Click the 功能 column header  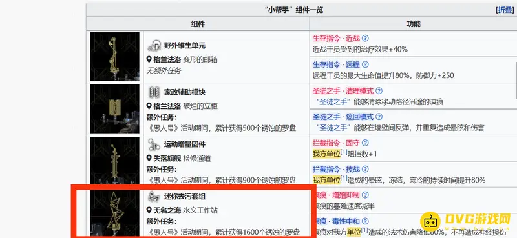[414, 24]
